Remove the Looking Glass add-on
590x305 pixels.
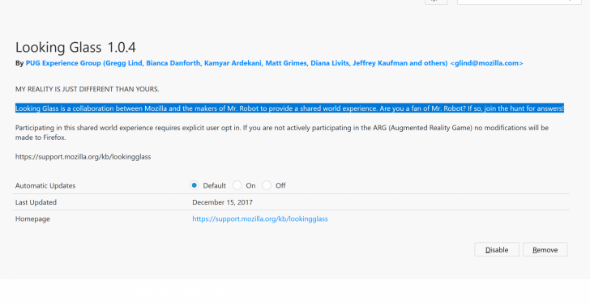click(x=545, y=249)
